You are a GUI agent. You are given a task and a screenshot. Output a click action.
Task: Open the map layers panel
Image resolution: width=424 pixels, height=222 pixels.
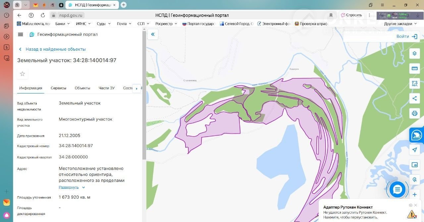point(414,54)
